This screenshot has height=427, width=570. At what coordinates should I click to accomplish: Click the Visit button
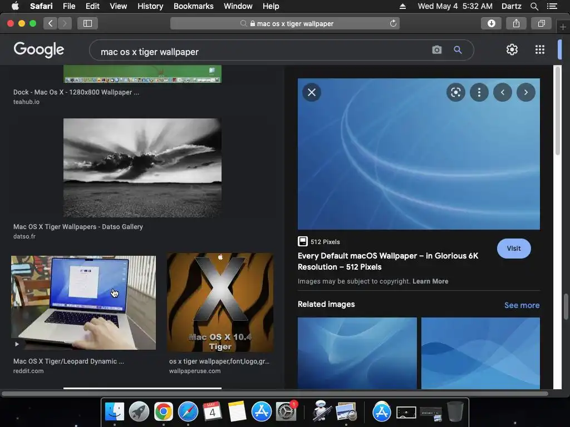pyautogui.click(x=514, y=249)
